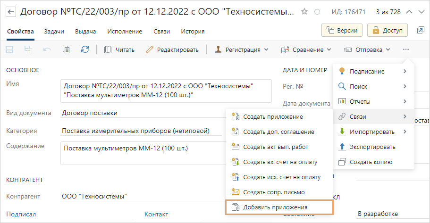Expand the Сравнение dropdown

pyautogui.click(x=306, y=50)
